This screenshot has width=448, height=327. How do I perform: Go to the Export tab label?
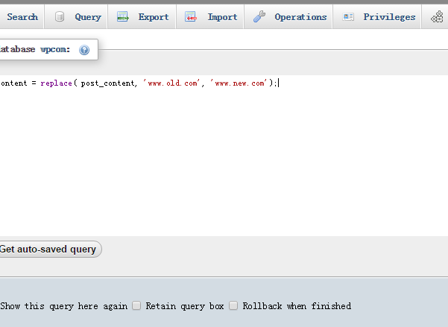click(154, 17)
